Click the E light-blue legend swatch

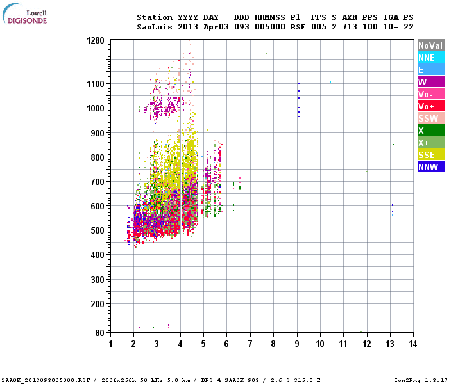(x=431, y=70)
